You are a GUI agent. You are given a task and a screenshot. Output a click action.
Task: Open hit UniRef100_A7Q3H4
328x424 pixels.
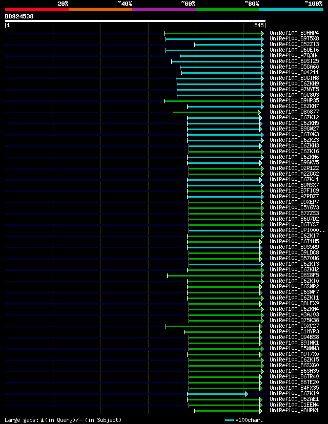[x=294, y=56]
